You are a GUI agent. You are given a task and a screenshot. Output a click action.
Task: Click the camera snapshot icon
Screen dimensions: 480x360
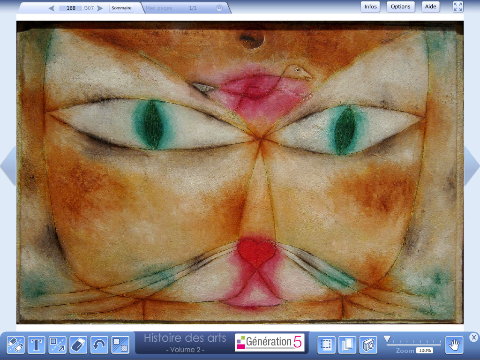368,345
